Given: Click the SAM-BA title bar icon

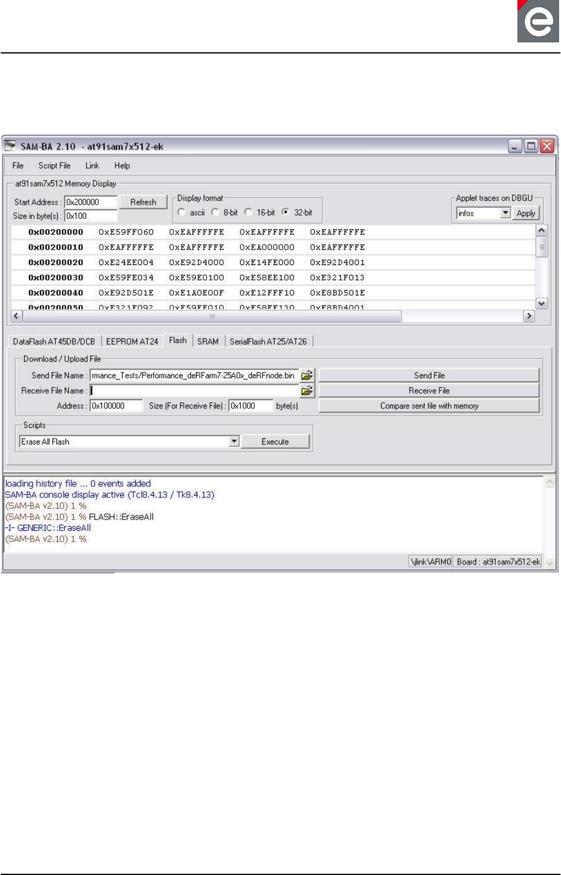Looking at the screenshot, I should pos(10,146).
